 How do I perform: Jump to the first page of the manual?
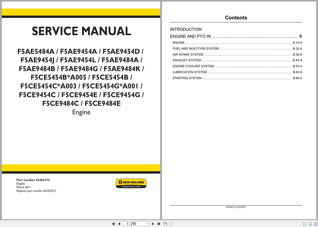tap(113, 224)
